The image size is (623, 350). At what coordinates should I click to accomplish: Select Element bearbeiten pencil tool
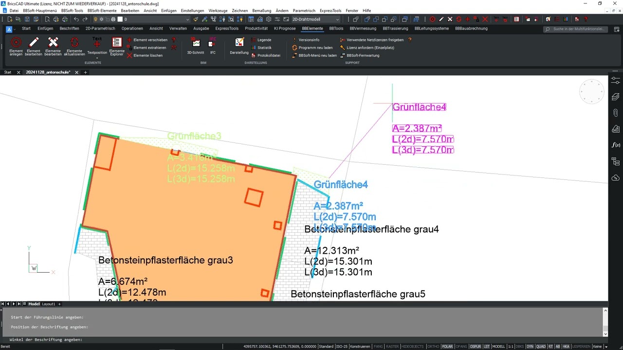coord(34,46)
